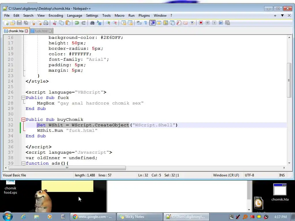Collapse fold at line 27 Public Sub

pos(23,98)
